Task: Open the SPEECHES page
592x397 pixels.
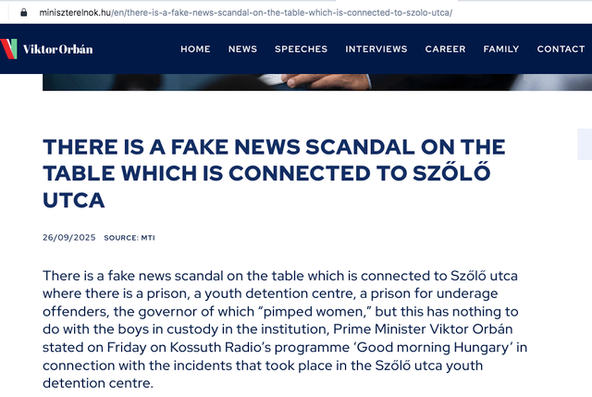Action: pyautogui.click(x=301, y=49)
